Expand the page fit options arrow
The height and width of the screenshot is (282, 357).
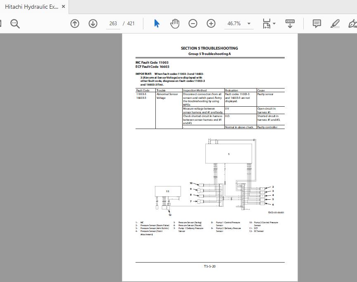[274, 24]
